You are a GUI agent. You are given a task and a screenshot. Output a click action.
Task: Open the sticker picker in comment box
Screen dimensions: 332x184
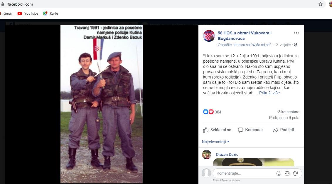coord(295,173)
